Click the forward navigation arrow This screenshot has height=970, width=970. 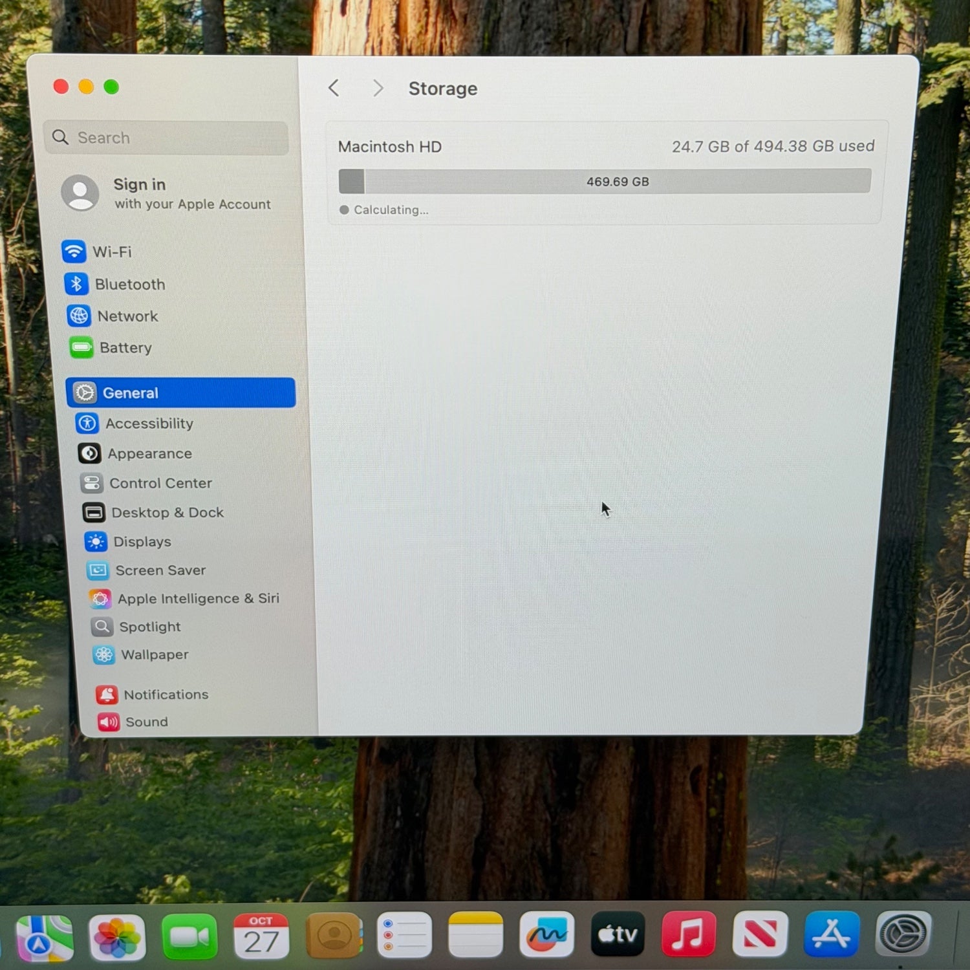click(x=378, y=88)
